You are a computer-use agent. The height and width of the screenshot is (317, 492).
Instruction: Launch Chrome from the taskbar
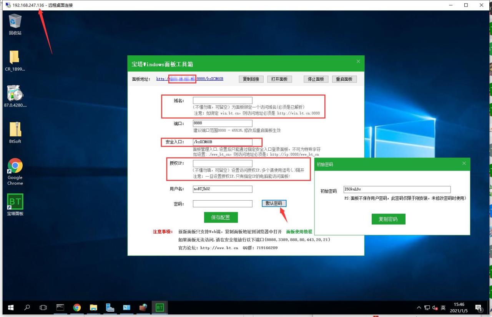[x=77, y=307]
